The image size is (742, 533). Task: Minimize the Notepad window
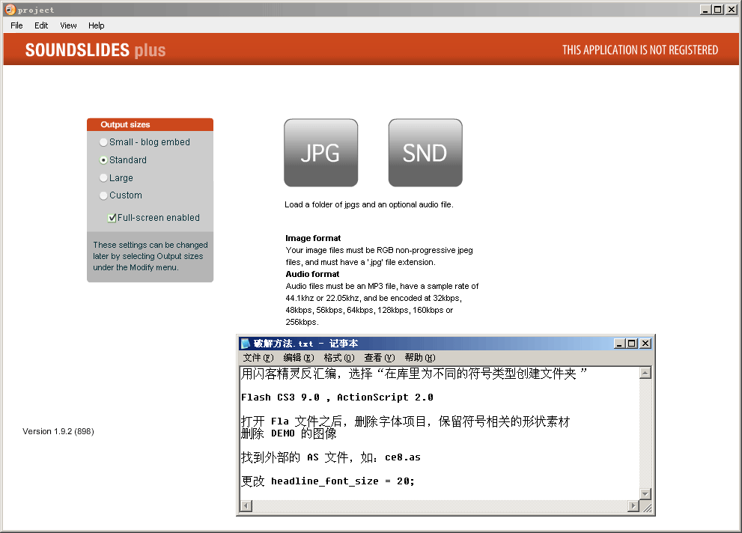pyautogui.click(x=619, y=344)
